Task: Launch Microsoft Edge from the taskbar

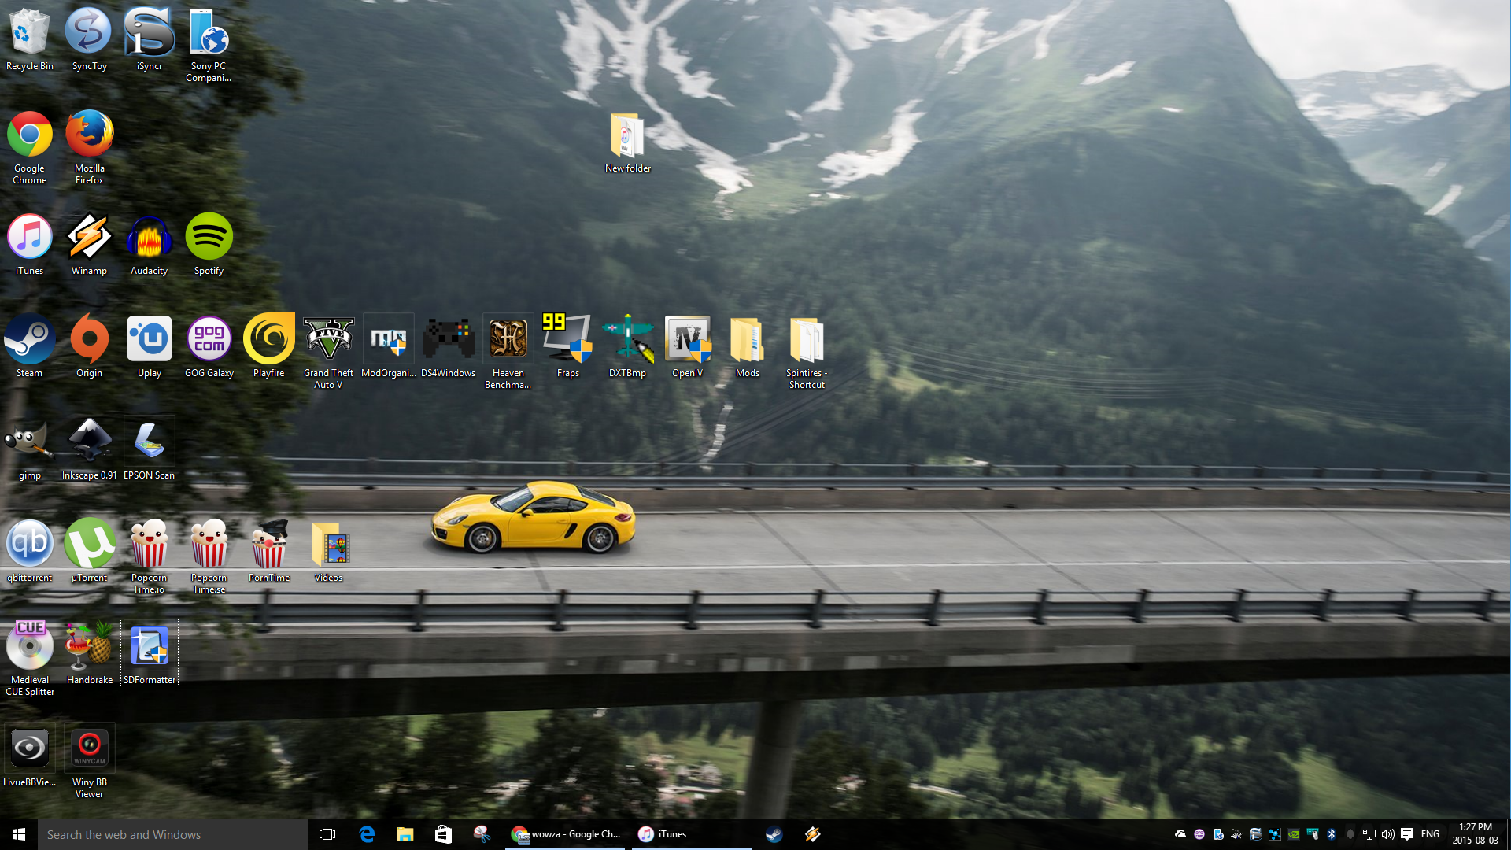Action: pos(367,834)
